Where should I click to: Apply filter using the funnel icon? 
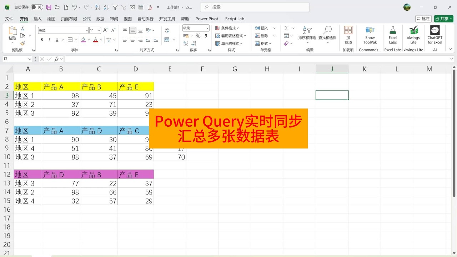(115, 7)
